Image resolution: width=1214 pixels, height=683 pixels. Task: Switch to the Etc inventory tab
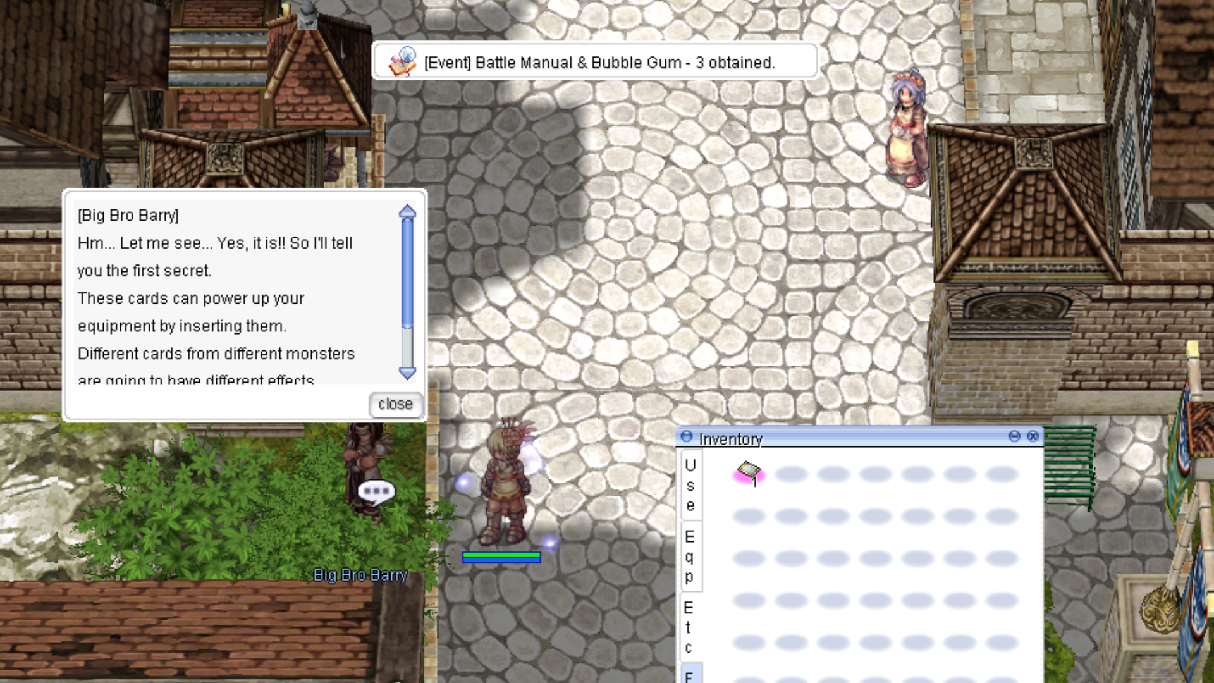[x=689, y=627]
